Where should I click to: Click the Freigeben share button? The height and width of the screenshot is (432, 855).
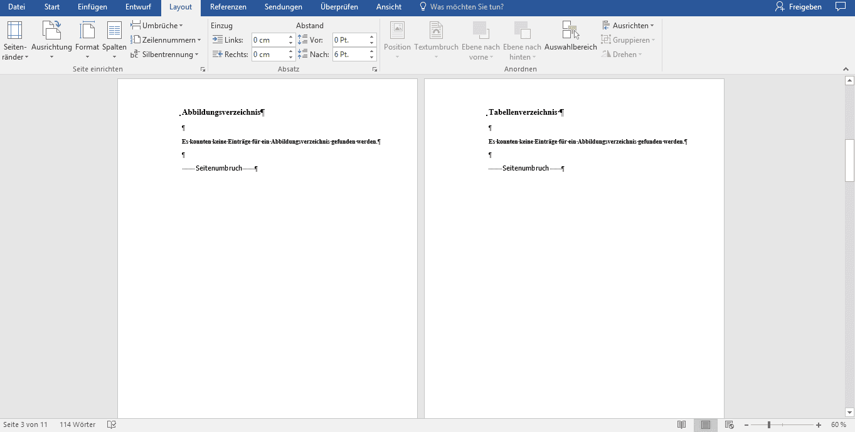point(799,7)
